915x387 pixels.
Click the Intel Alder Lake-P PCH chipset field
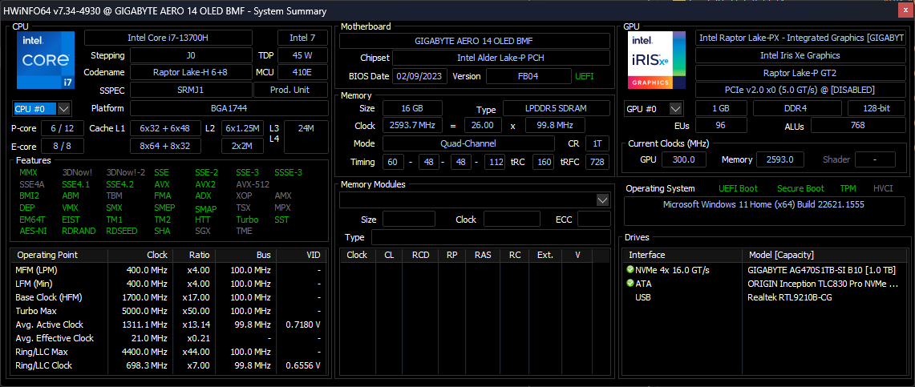click(x=500, y=58)
